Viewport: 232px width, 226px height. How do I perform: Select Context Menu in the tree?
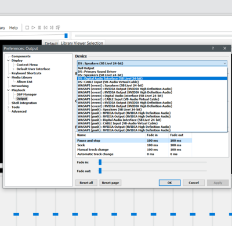(27, 64)
